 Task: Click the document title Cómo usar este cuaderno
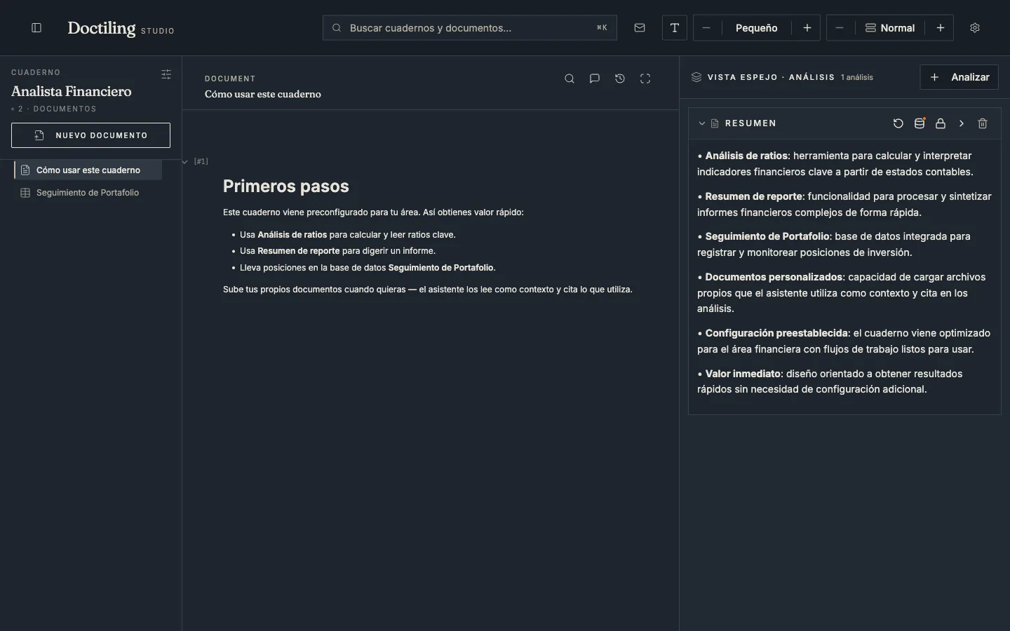[263, 94]
